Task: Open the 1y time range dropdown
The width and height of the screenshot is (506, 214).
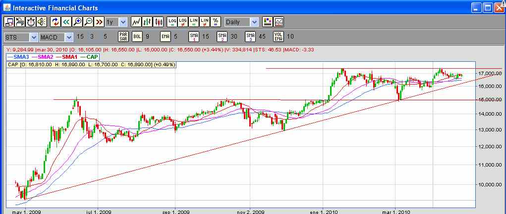Action: pyautogui.click(x=116, y=22)
